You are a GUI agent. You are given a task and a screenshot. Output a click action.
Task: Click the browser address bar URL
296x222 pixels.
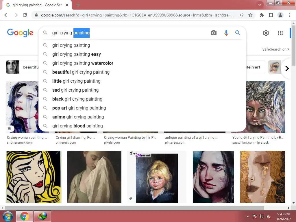tap(138, 15)
